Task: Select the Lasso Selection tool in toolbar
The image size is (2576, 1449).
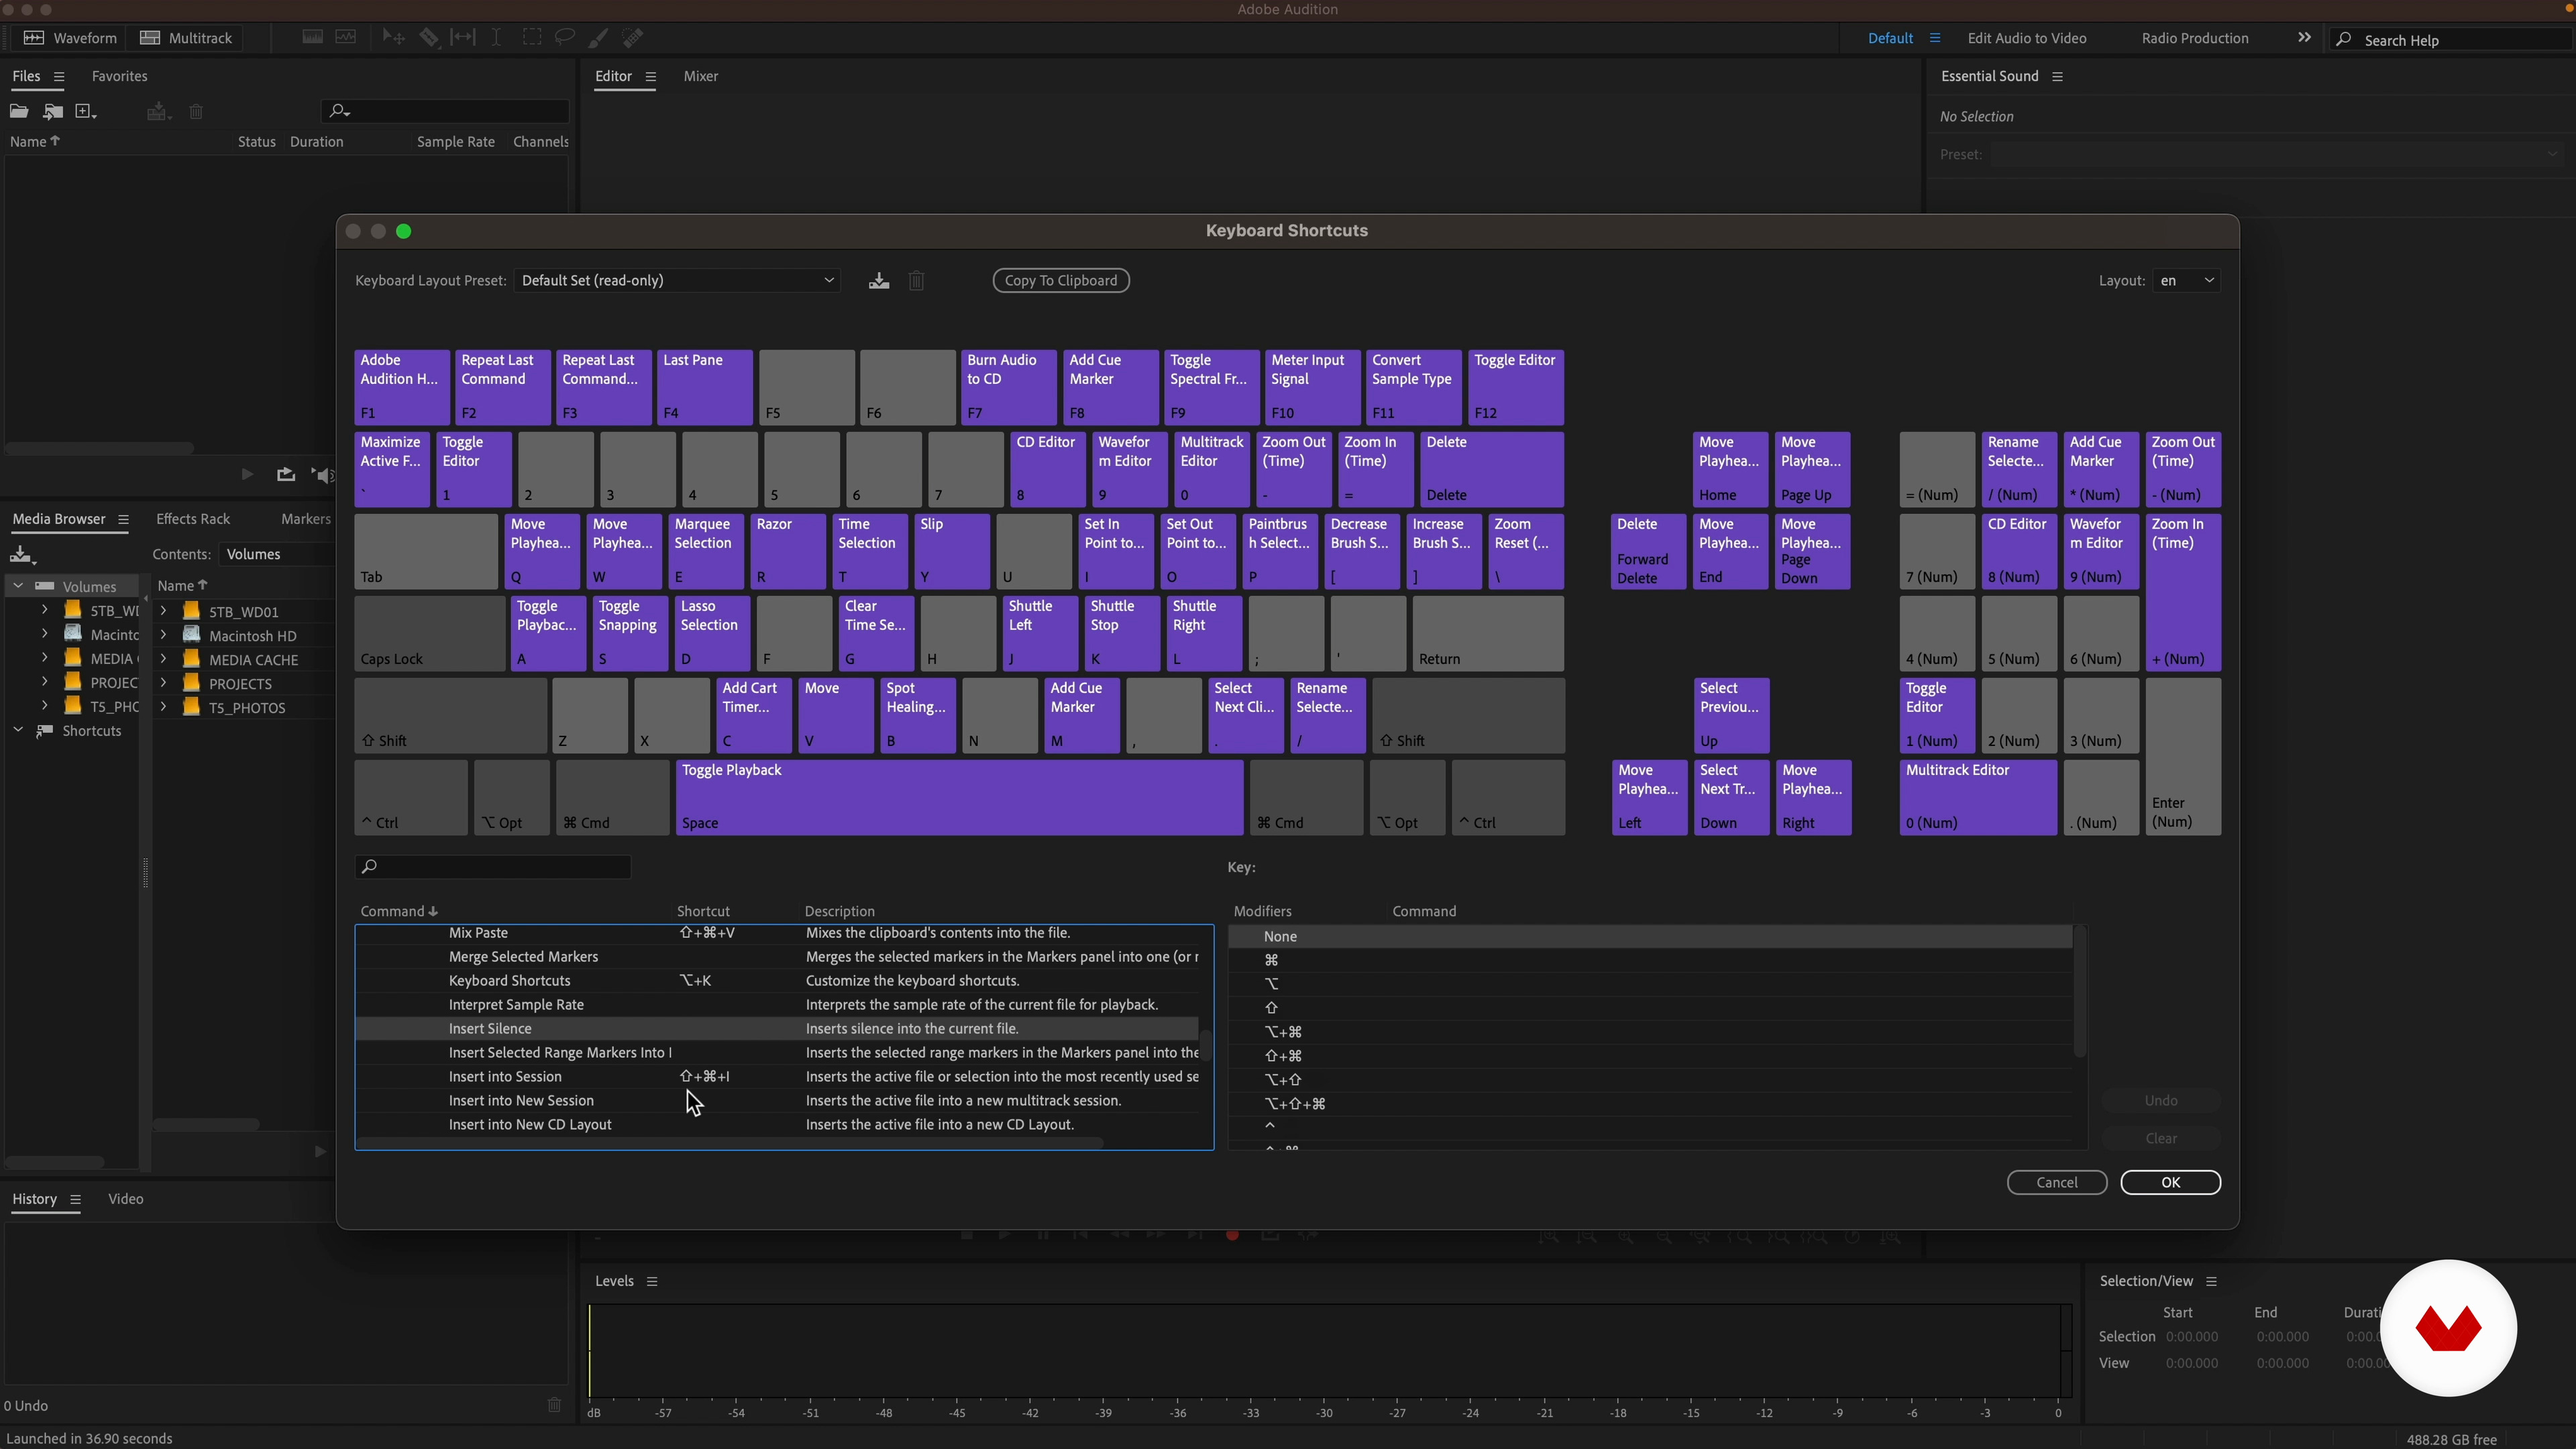Action: [565, 38]
